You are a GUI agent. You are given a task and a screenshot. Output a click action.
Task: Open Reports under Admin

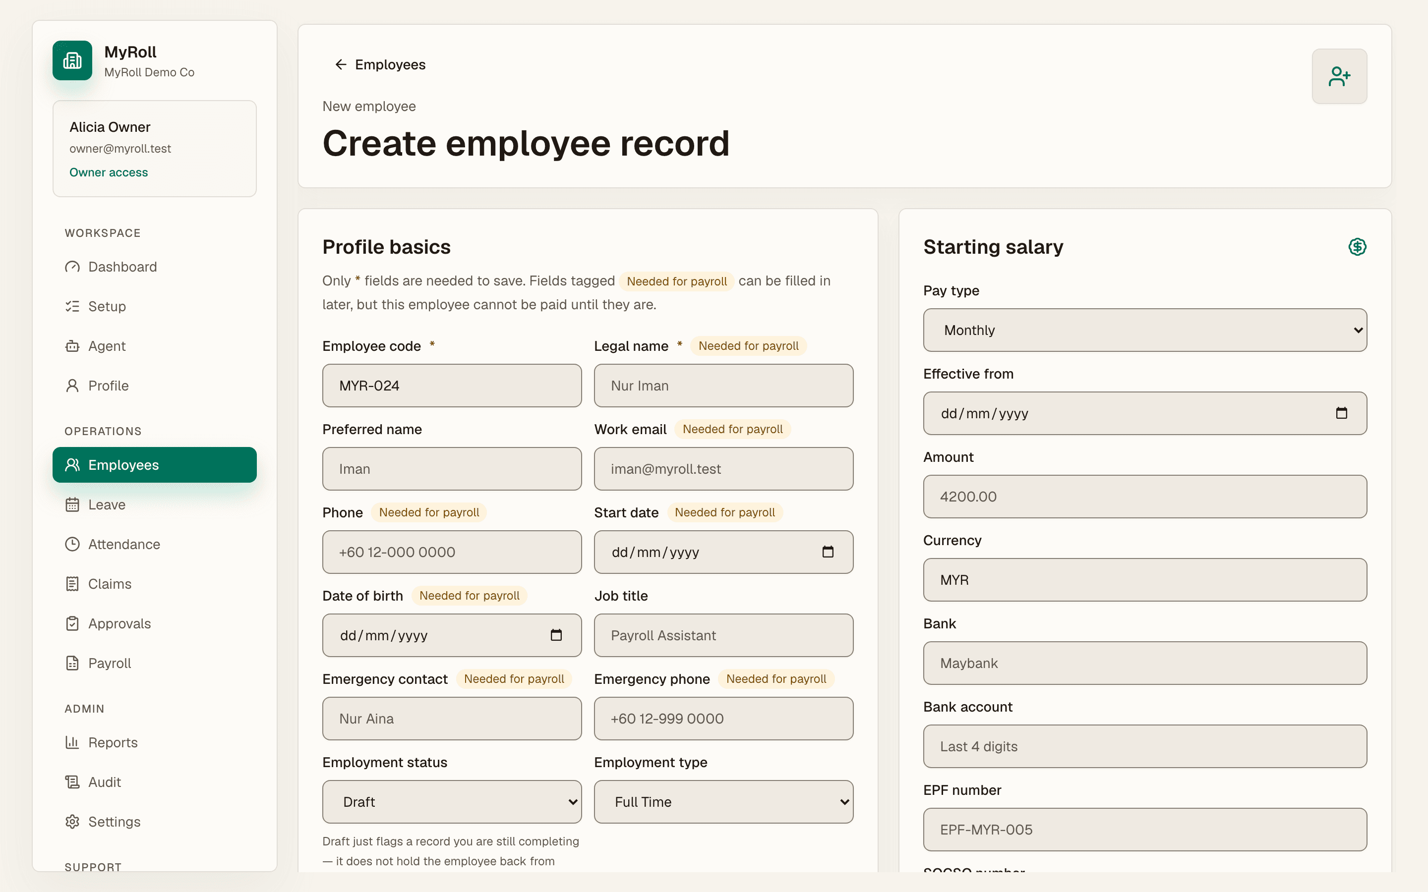tap(155, 742)
